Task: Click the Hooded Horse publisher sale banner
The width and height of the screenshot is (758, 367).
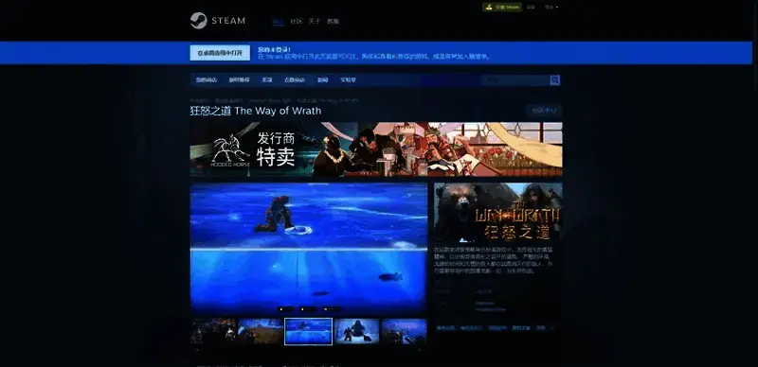Action: click(376, 149)
